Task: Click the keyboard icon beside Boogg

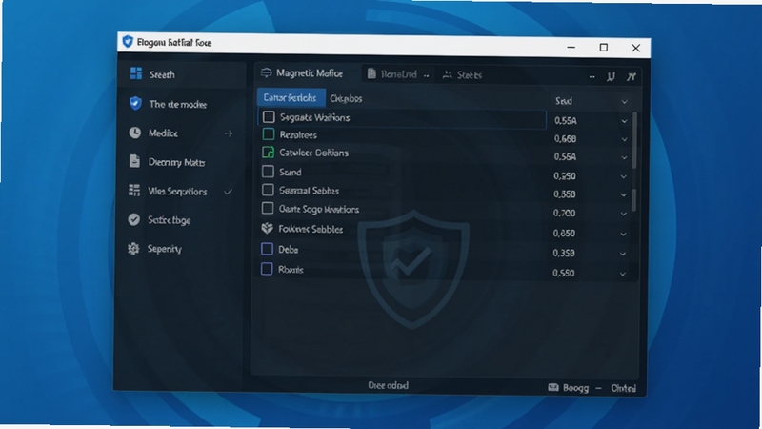Action: 553,388
